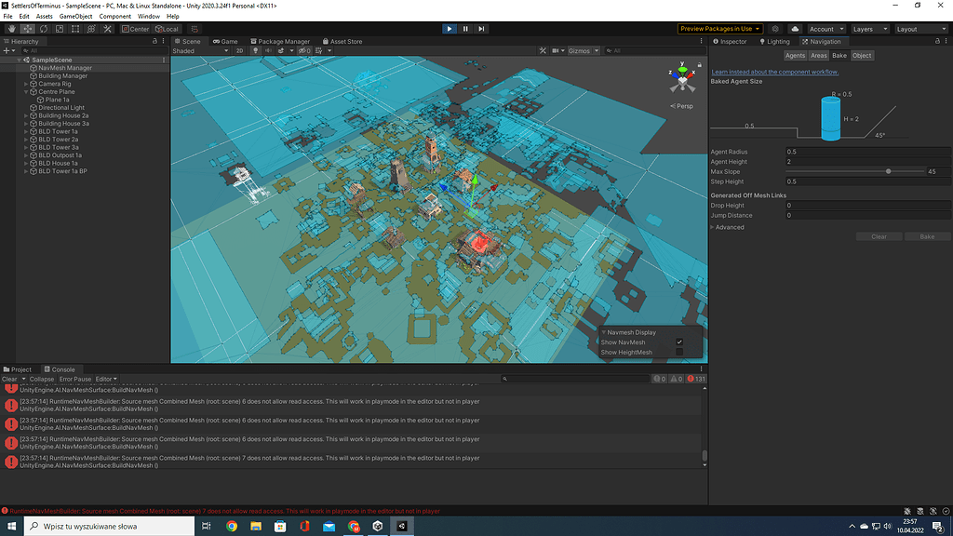The image size is (953, 536).
Task: Select the Rotate tool
Action: [x=43, y=29]
